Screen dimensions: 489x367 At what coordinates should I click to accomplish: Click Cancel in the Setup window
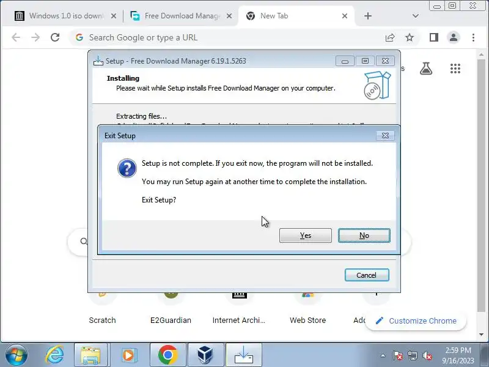point(367,275)
